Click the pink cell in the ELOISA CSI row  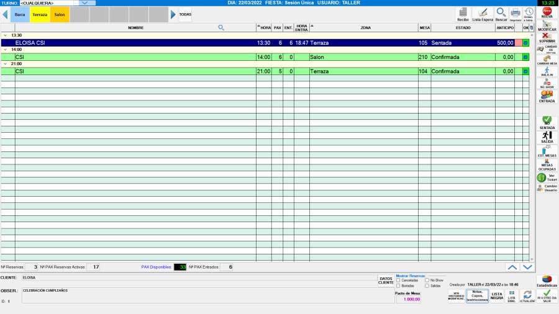point(519,43)
